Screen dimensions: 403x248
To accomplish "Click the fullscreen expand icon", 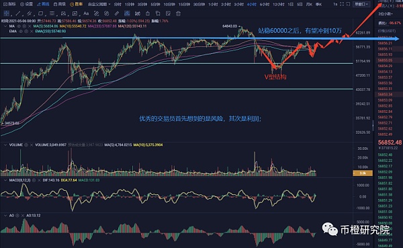I will click(x=342, y=4).
